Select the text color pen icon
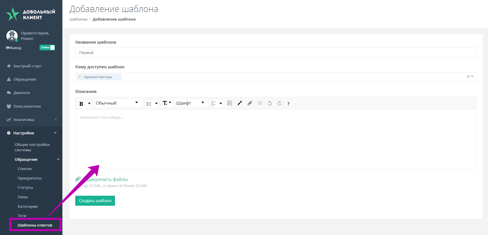488x235 pixels. point(240,103)
